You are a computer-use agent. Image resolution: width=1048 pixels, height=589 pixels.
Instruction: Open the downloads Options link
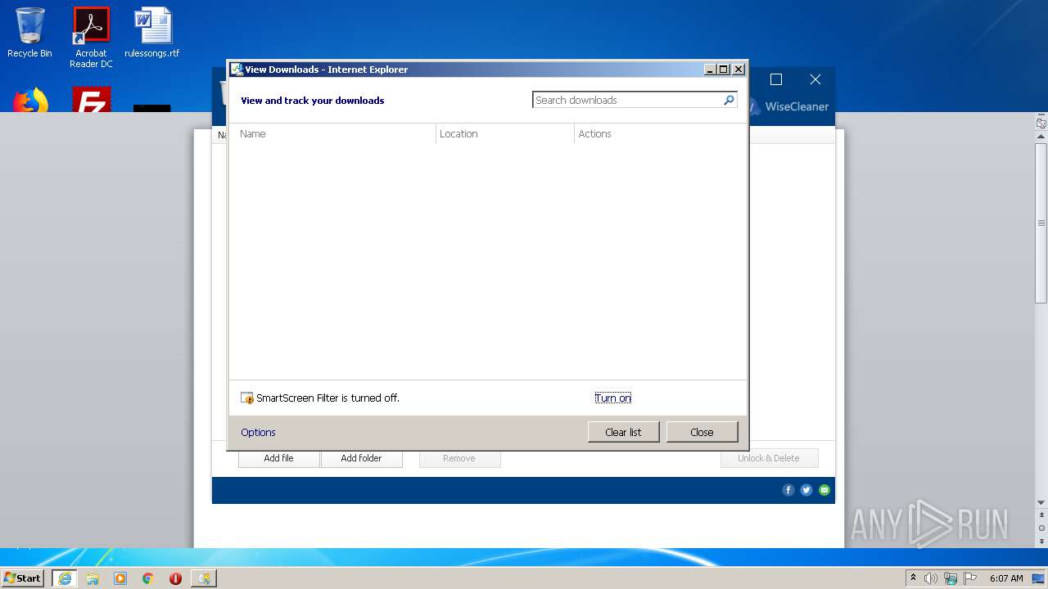(x=258, y=433)
